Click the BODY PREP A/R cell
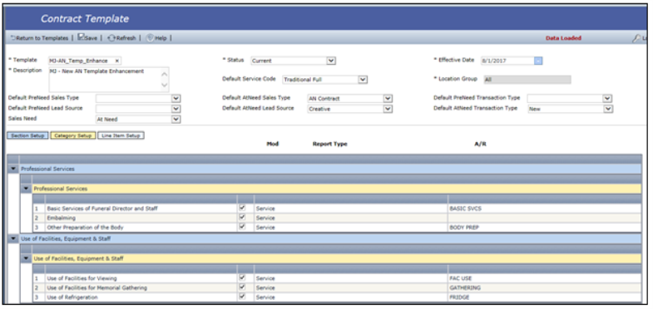Screen dimensions: 653x309 coord(544,228)
